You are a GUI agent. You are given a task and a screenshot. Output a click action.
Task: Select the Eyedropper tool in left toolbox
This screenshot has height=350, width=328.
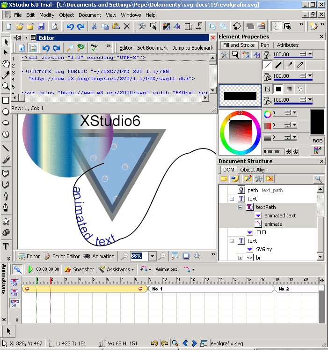[x=6, y=75]
